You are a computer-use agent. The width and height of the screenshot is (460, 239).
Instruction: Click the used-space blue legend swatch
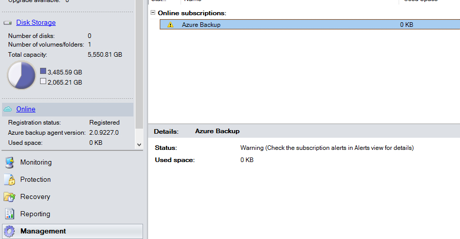click(43, 71)
